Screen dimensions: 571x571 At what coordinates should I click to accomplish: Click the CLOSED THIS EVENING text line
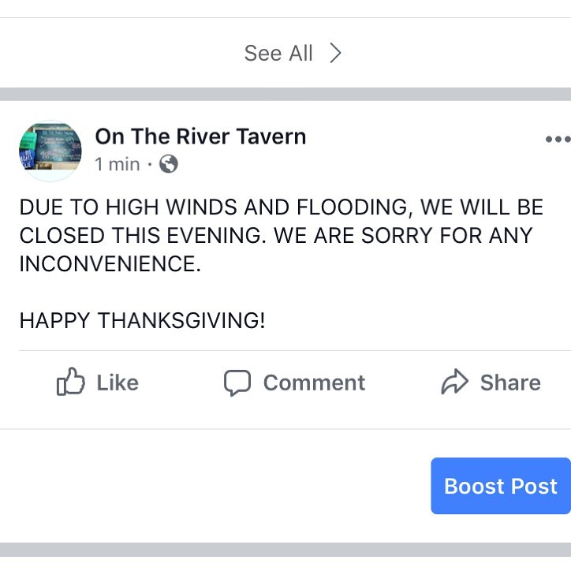(276, 235)
